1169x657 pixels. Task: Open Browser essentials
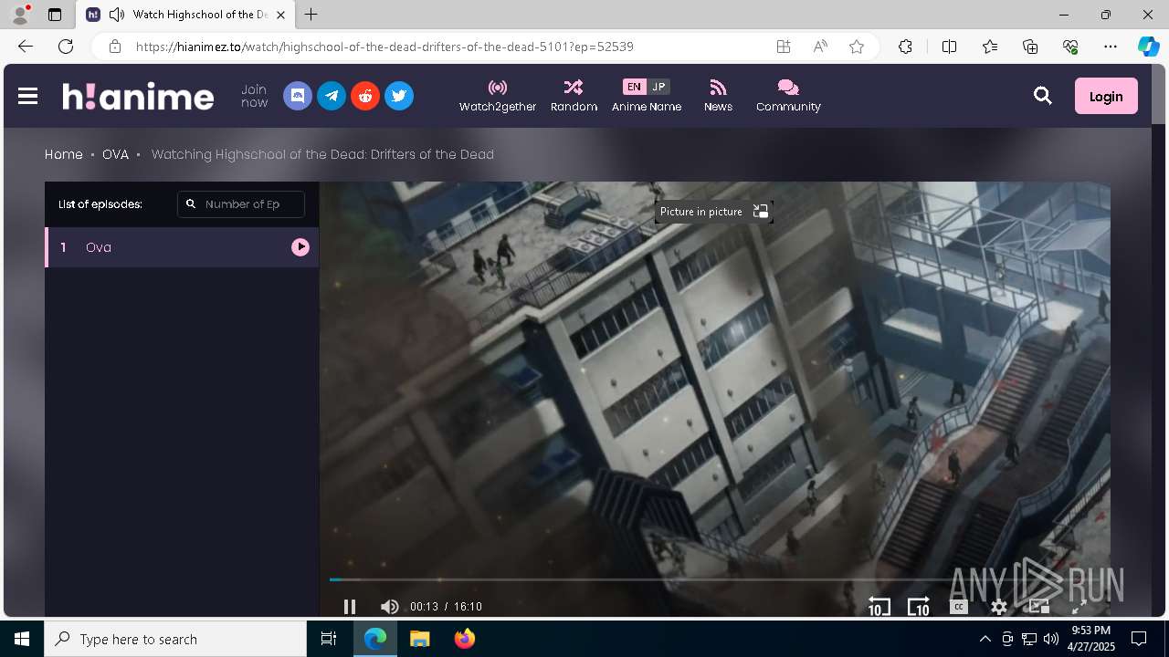click(x=1070, y=47)
